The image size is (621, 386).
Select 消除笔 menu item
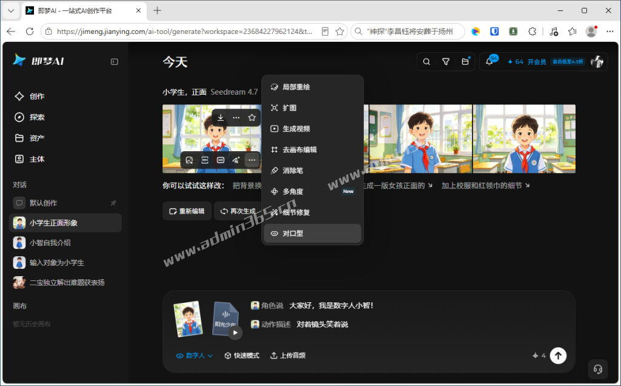pos(312,171)
